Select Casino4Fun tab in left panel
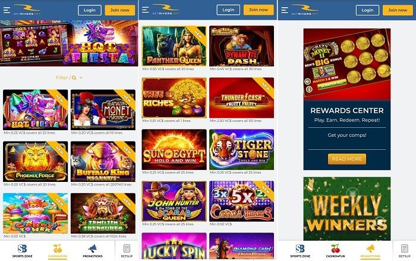This screenshot has width=416, height=261. [x=57, y=251]
